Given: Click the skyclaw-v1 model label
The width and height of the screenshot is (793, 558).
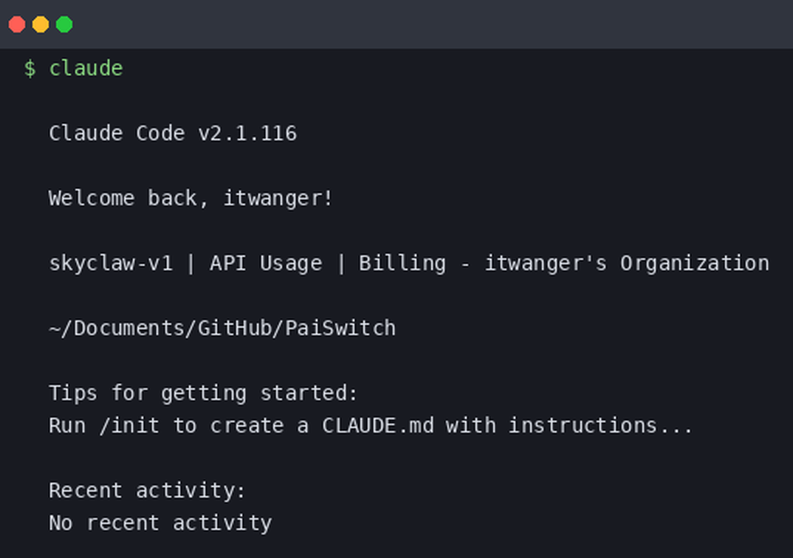Looking at the screenshot, I should [x=111, y=263].
